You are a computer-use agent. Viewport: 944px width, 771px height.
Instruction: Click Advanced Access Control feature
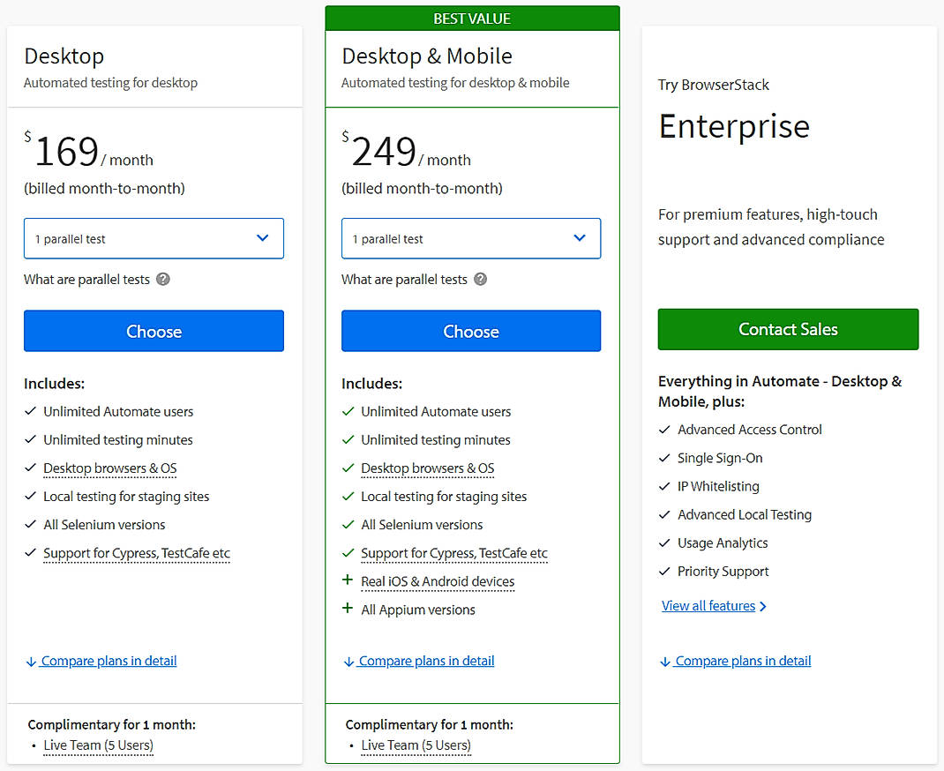pyautogui.click(x=750, y=430)
